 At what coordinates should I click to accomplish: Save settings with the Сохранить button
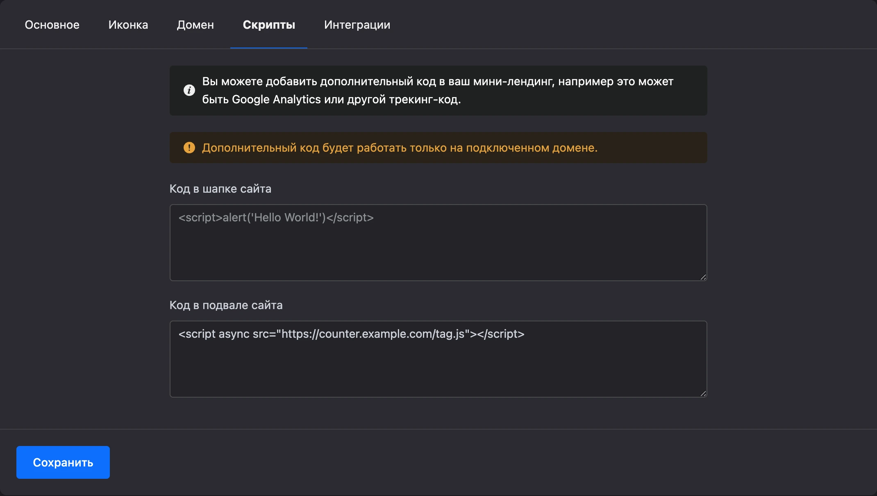click(x=63, y=462)
